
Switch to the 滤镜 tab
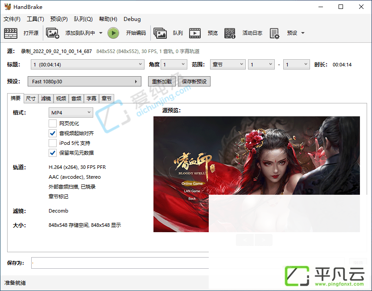pos(46,98)
